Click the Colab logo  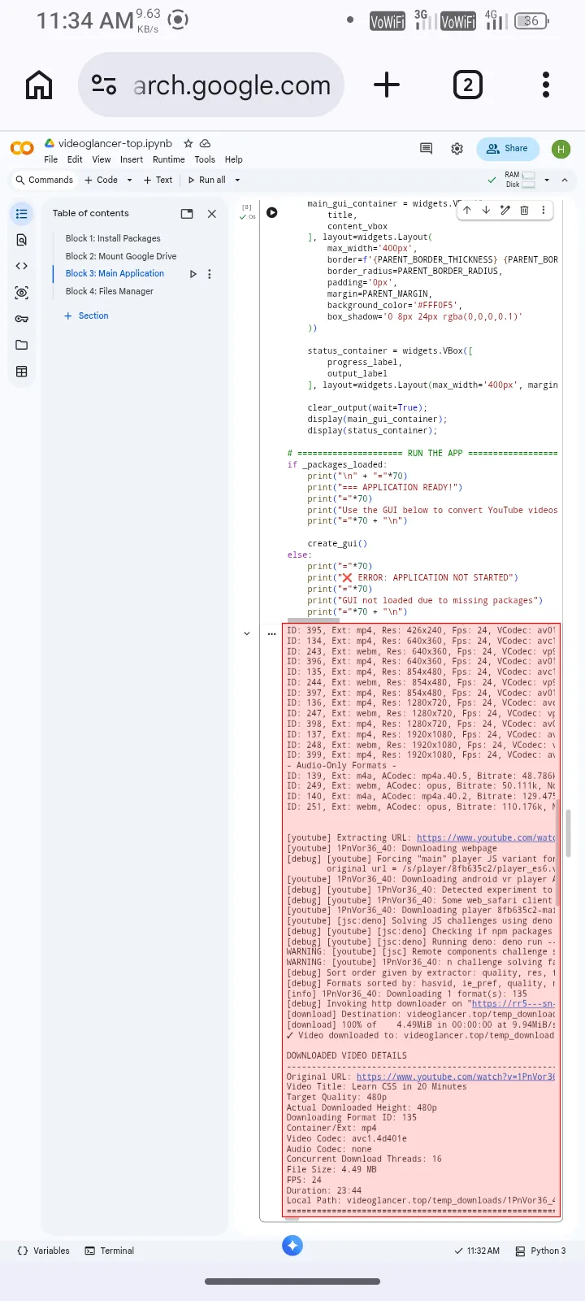click(x=22, y=148)
